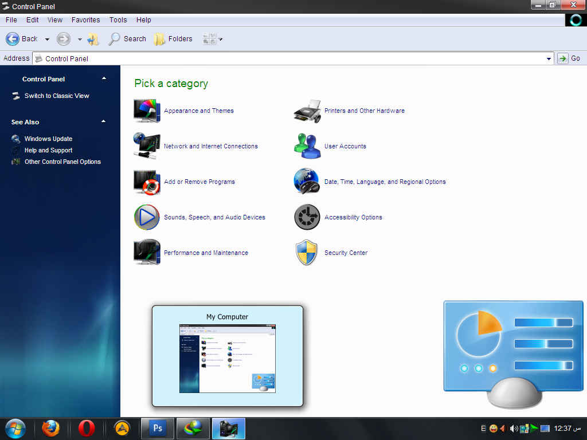Image resolution: width=587 pixels, height=440 pixels.
Task: Collapse the See Also sidebar section
Action: point(104,121)
